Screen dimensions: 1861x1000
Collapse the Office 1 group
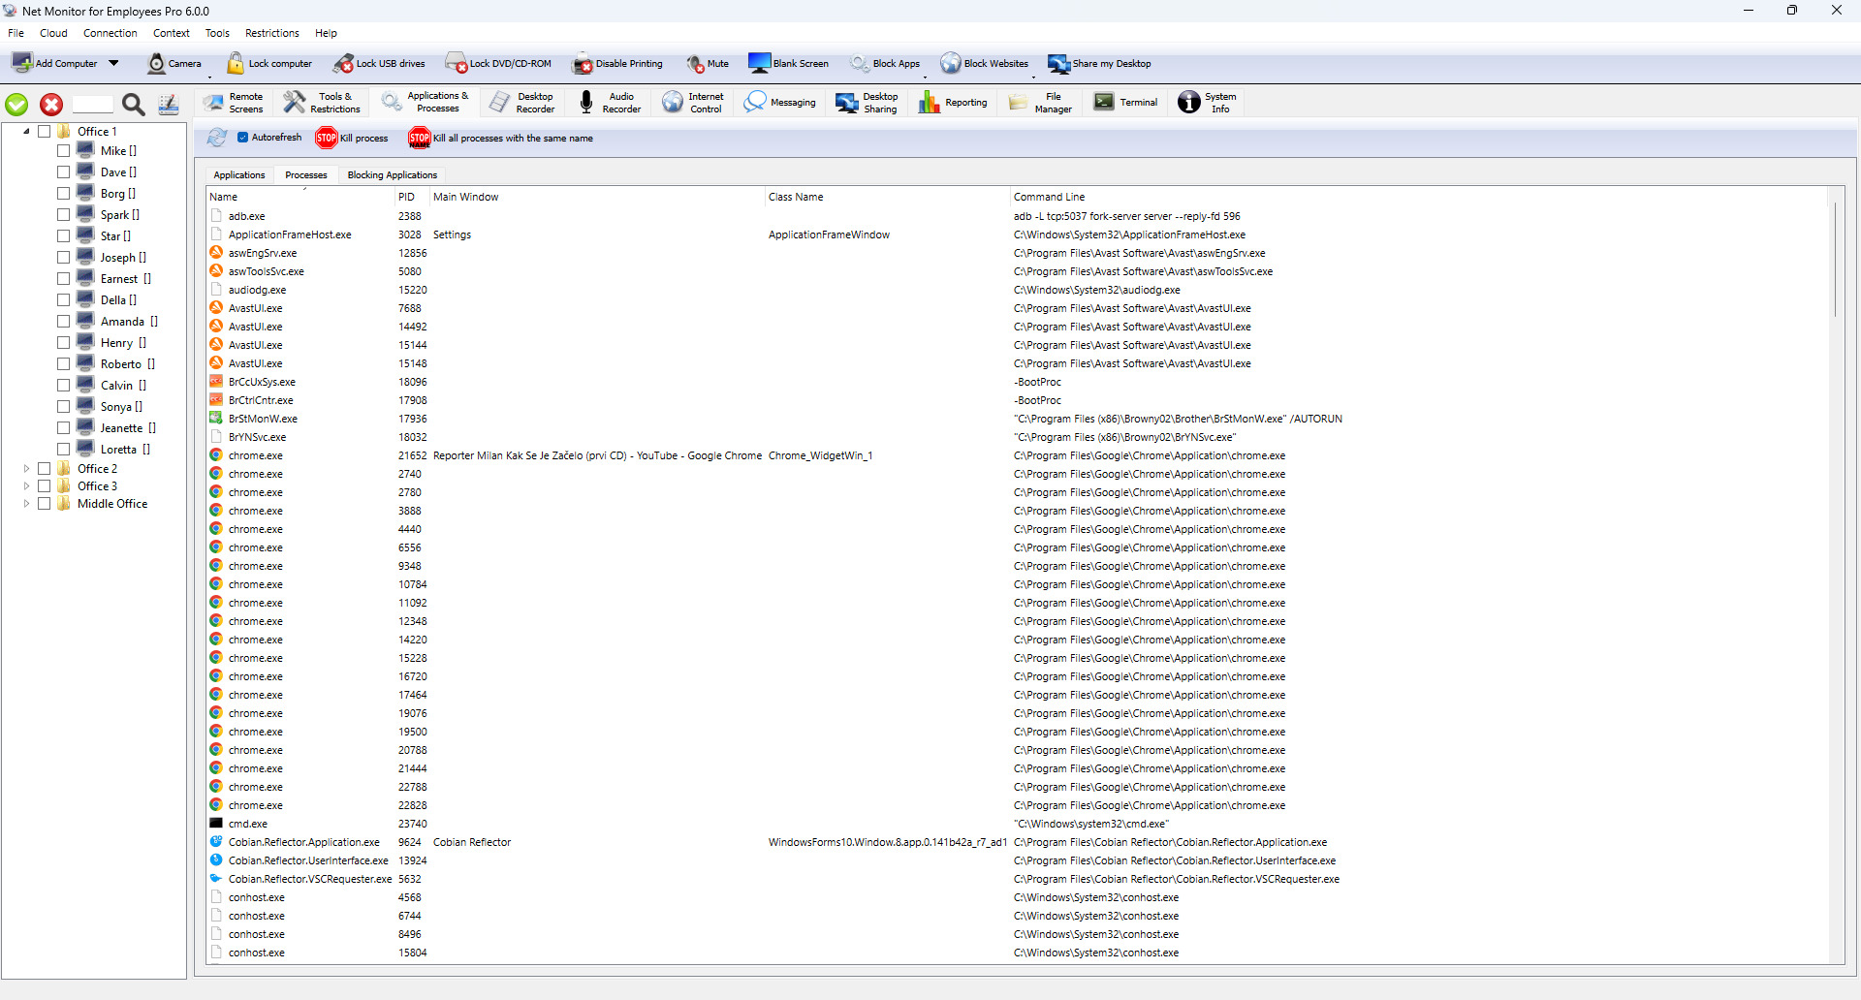(26, 132)
